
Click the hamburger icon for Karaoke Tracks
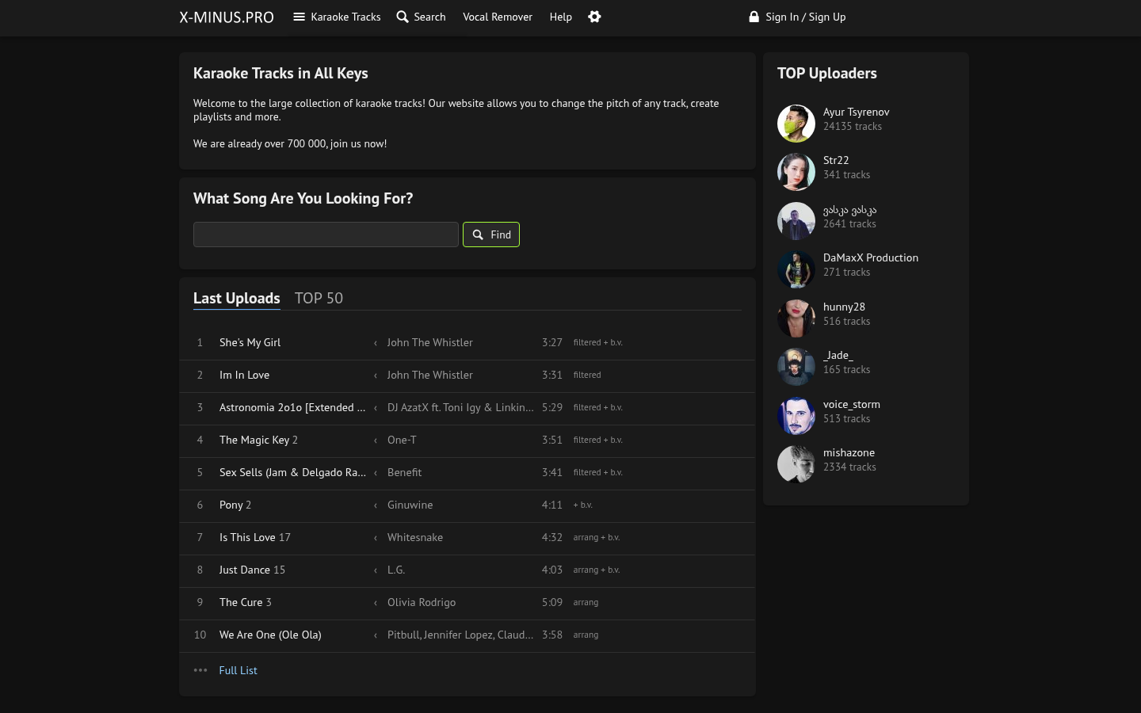tap(299, 17)
